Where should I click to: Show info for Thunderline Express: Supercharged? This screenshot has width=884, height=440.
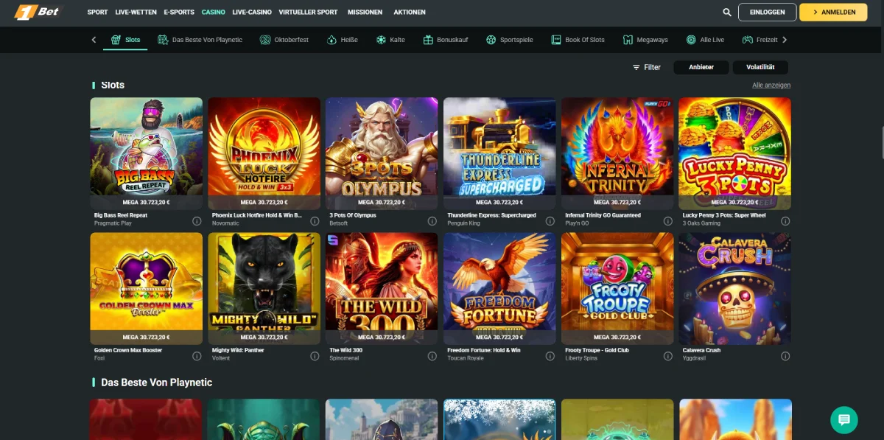(x=550, y=220)
